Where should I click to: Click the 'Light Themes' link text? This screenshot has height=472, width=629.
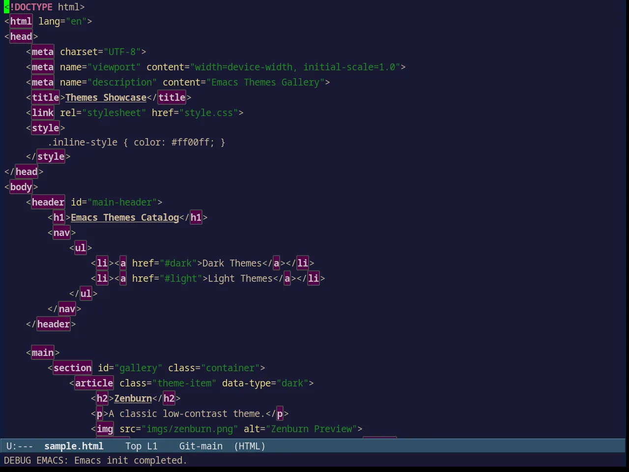pos(240,278)
